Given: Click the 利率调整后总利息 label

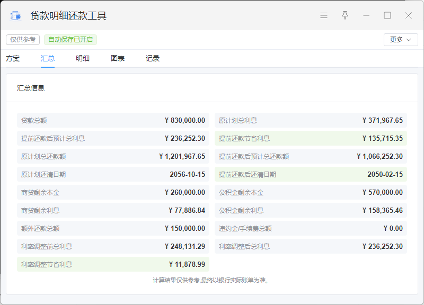Looking at the screenshot, I should [244, 247].
